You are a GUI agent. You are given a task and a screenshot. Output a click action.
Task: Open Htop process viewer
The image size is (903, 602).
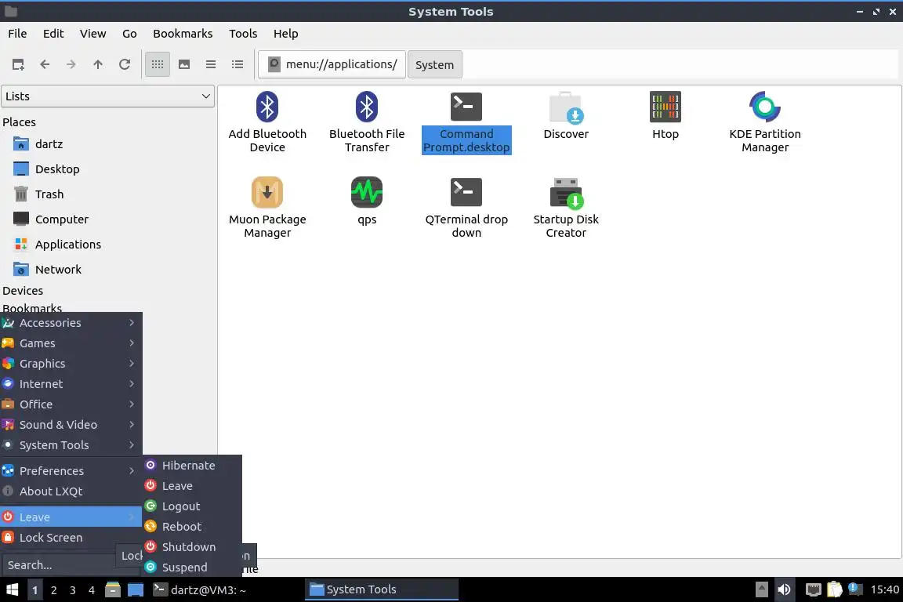[665, 116]
